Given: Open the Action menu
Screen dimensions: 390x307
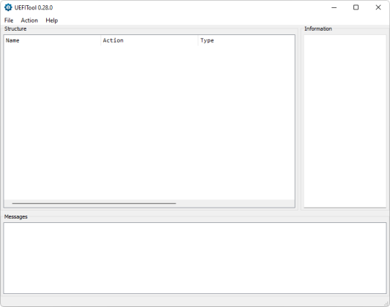Looking at the screenshot, I should [x=29, y=20].
